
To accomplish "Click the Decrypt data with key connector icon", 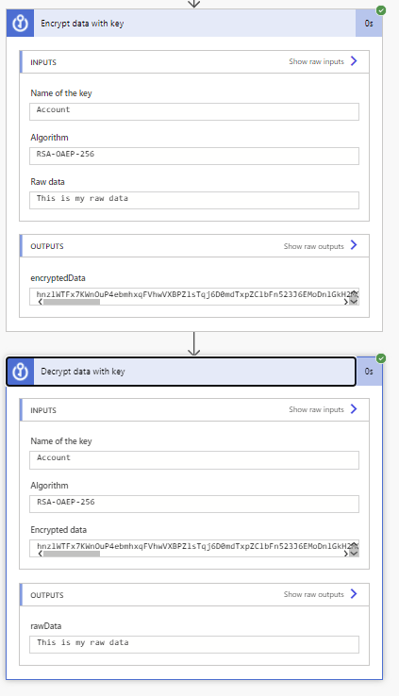I will click(20, 372).
